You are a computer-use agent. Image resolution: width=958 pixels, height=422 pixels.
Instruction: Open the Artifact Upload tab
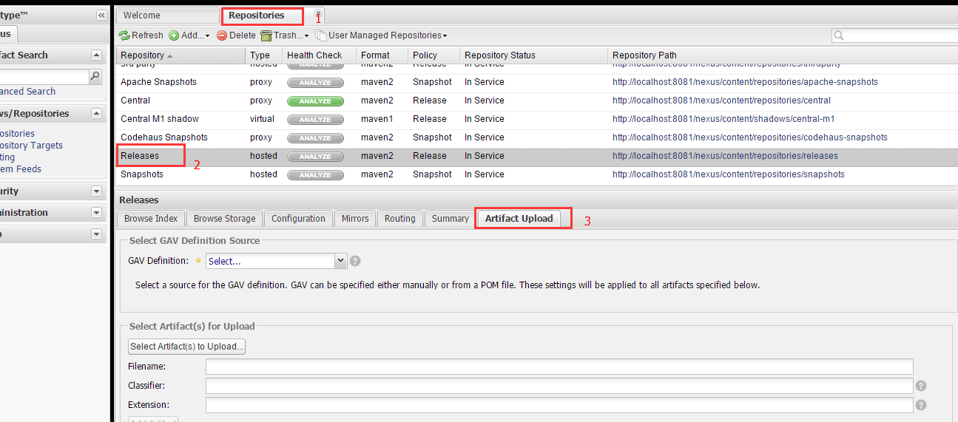click(519, 219)
